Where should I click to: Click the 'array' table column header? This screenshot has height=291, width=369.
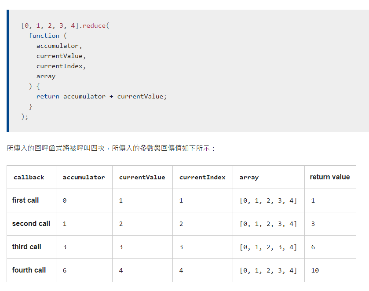[x=249, y=178]
